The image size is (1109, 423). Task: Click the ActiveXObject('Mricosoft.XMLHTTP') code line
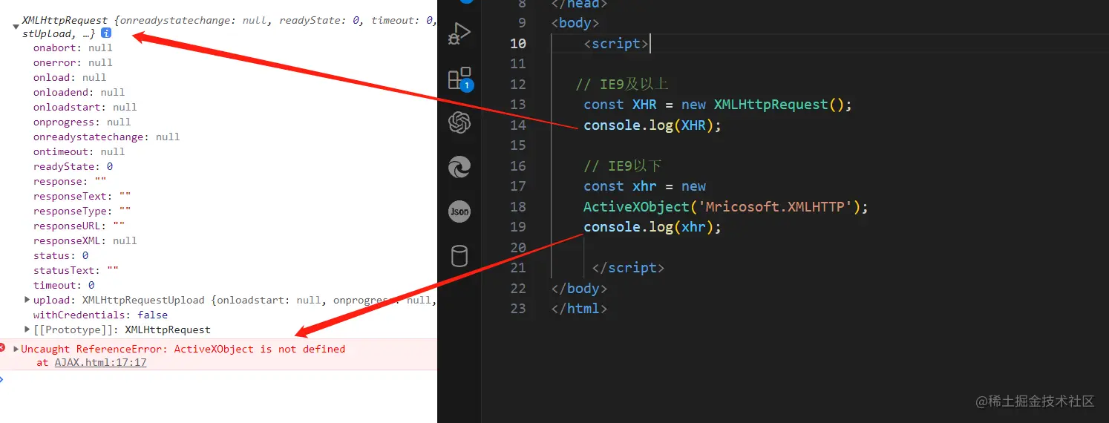[x=726, y=207]
